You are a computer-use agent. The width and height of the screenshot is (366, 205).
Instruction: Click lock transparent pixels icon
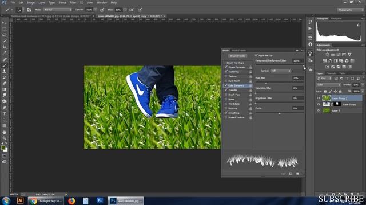coord(325,91)
